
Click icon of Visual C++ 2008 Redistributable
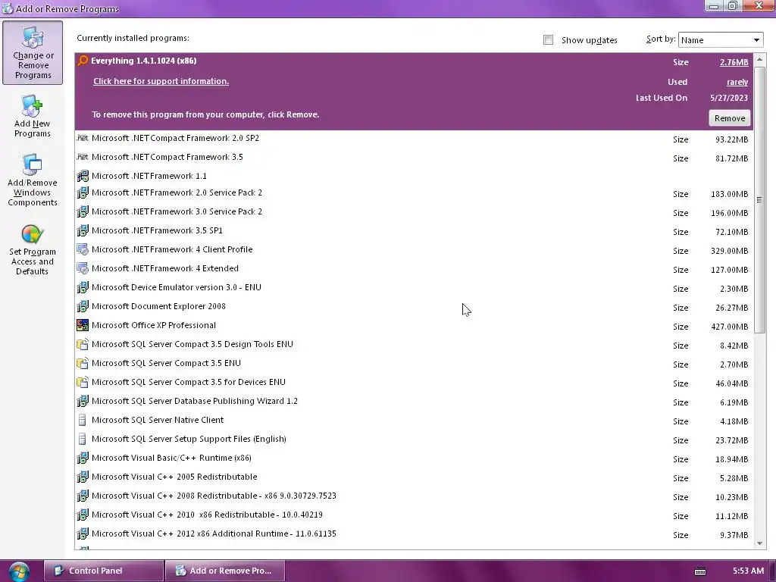83,496
